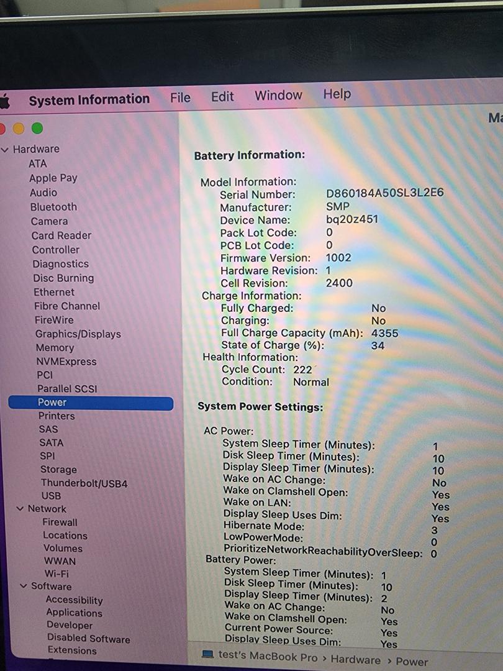Click the device name bq20z451

[x=352, y=219]
